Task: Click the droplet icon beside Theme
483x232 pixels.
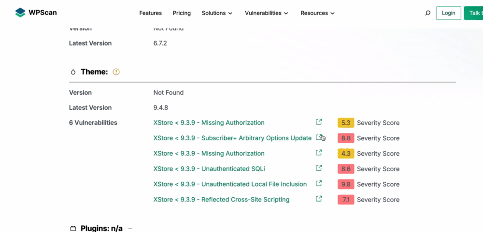Action: [x=73, y=72]
